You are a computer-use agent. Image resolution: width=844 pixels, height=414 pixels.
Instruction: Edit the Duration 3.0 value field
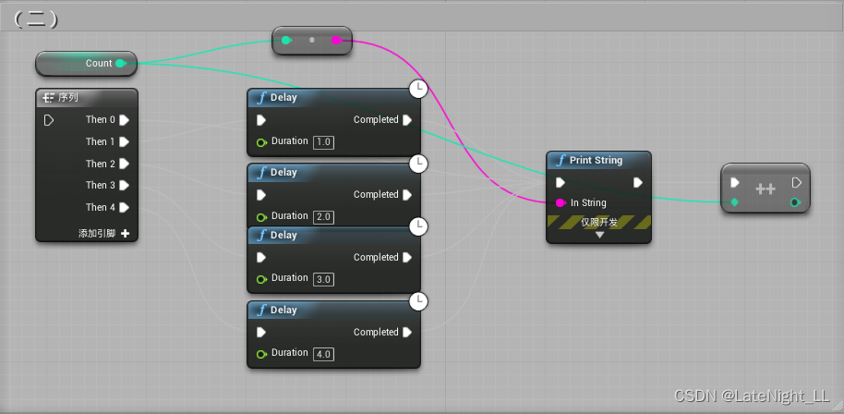click(323, 279)
